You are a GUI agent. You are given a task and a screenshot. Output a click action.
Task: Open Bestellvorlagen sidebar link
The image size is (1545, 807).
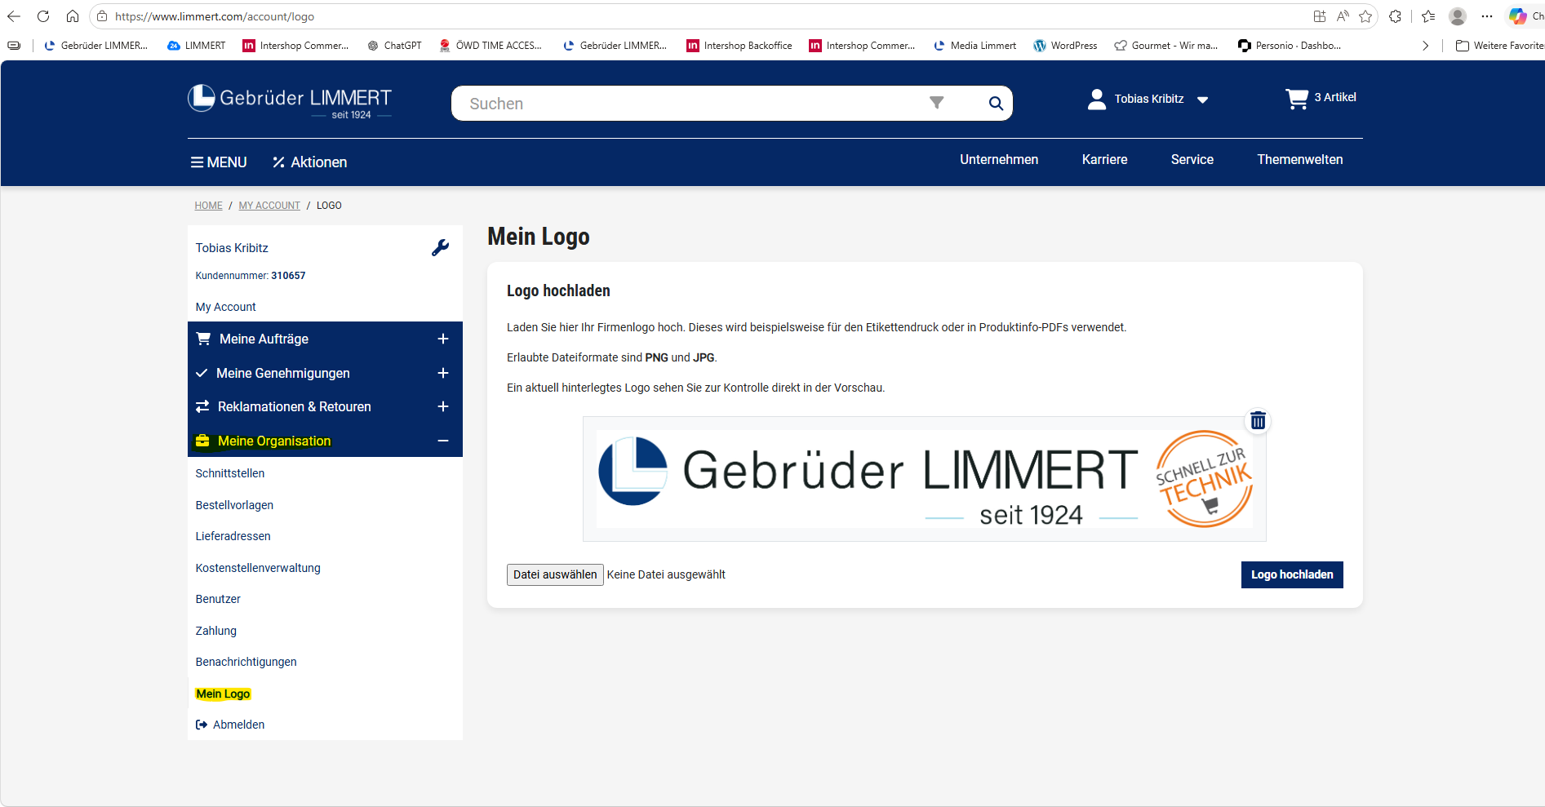click(234, 505)
